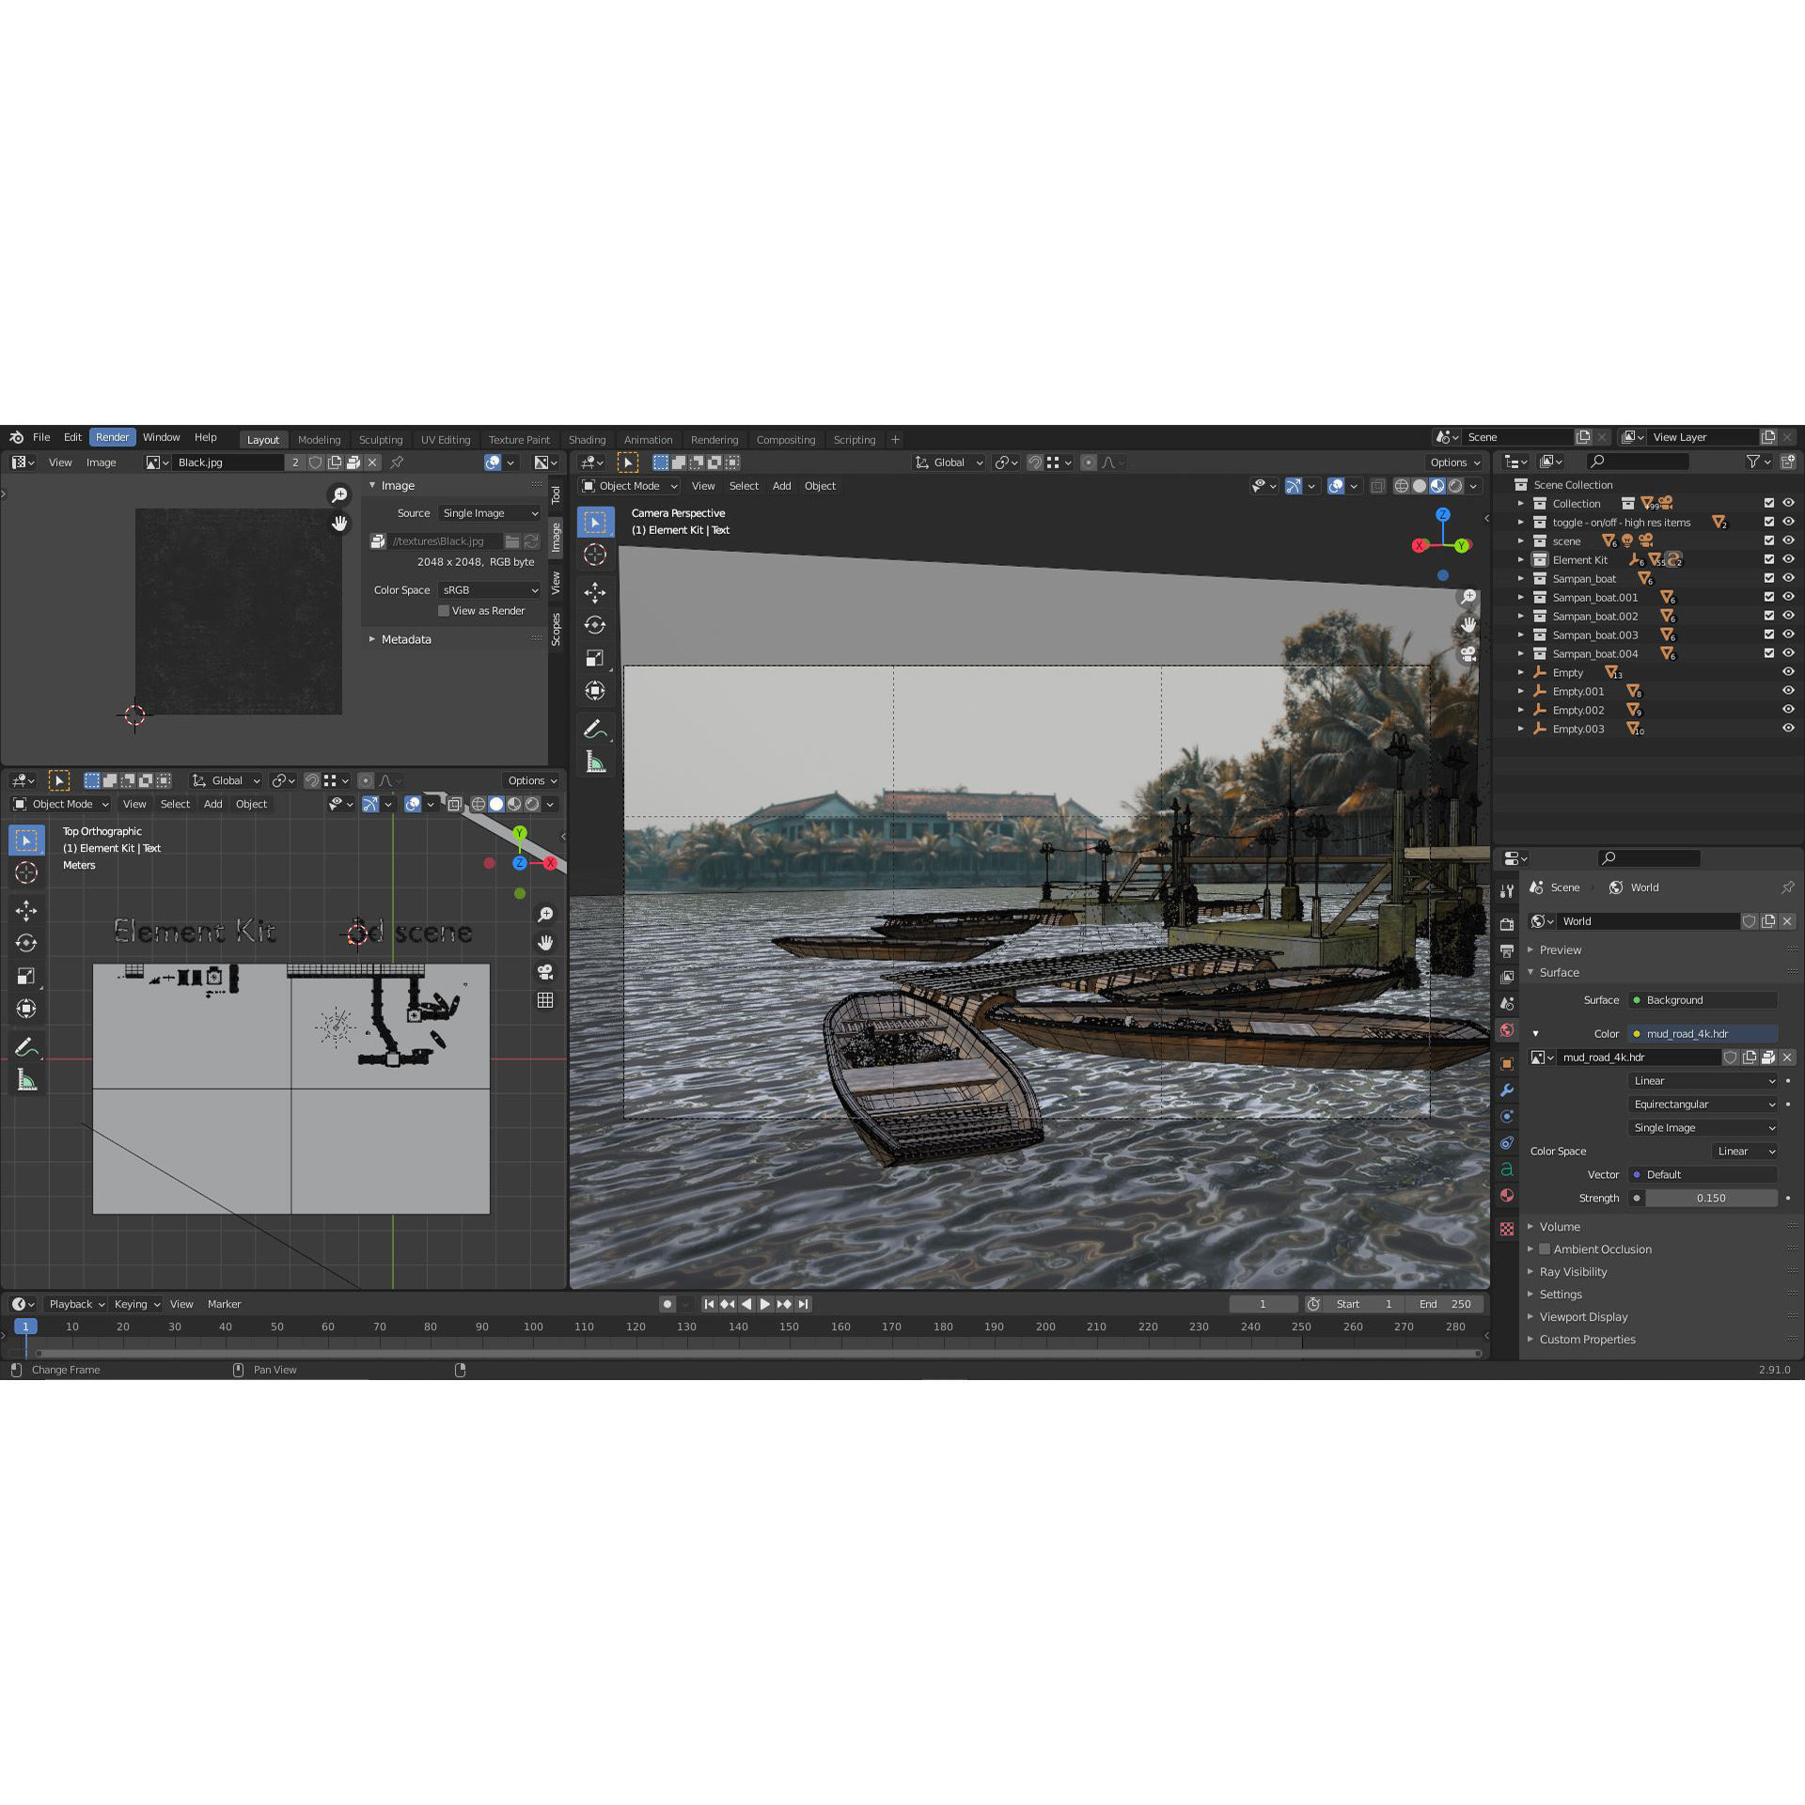Click the End frame 250 field
This screenshot has width=1805, height=1805.
[1446, 1304]
